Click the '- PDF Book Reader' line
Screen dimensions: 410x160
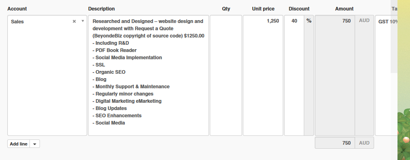[115, 50]
